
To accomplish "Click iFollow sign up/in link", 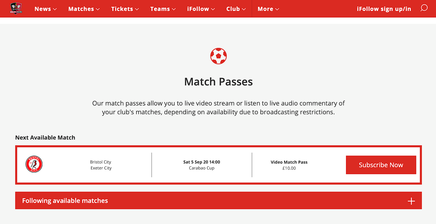I will tap(384, 9).
